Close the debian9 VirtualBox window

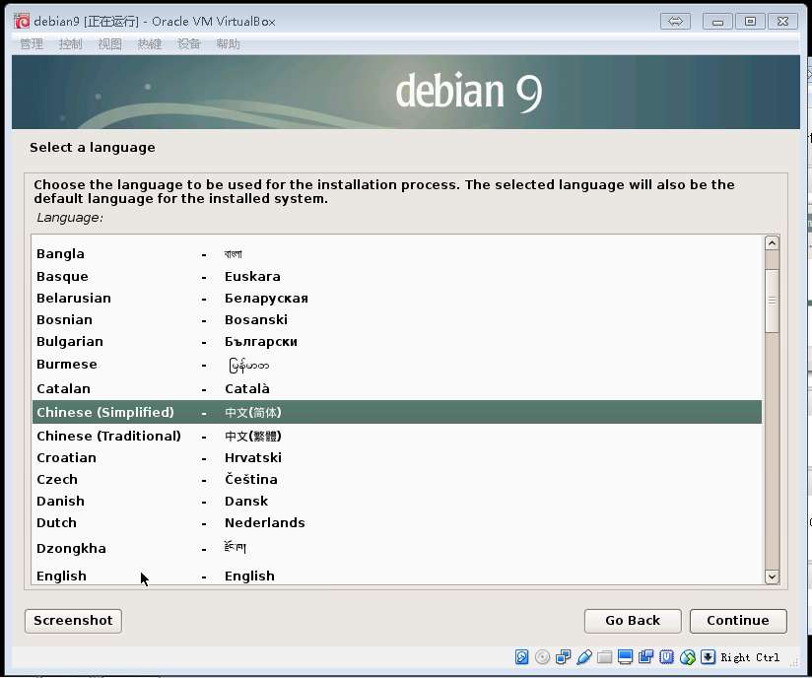click(x=782, y=22)
